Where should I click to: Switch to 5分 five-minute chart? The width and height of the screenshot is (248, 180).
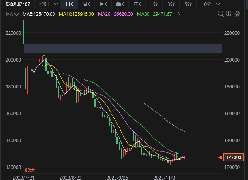pos(188,4)
